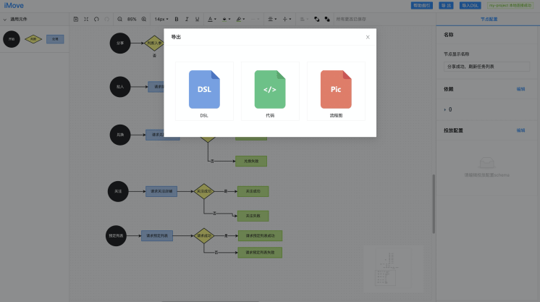Click the save icon in the toolbar
This screenshot has height=302, width=540.
[76, 20]
